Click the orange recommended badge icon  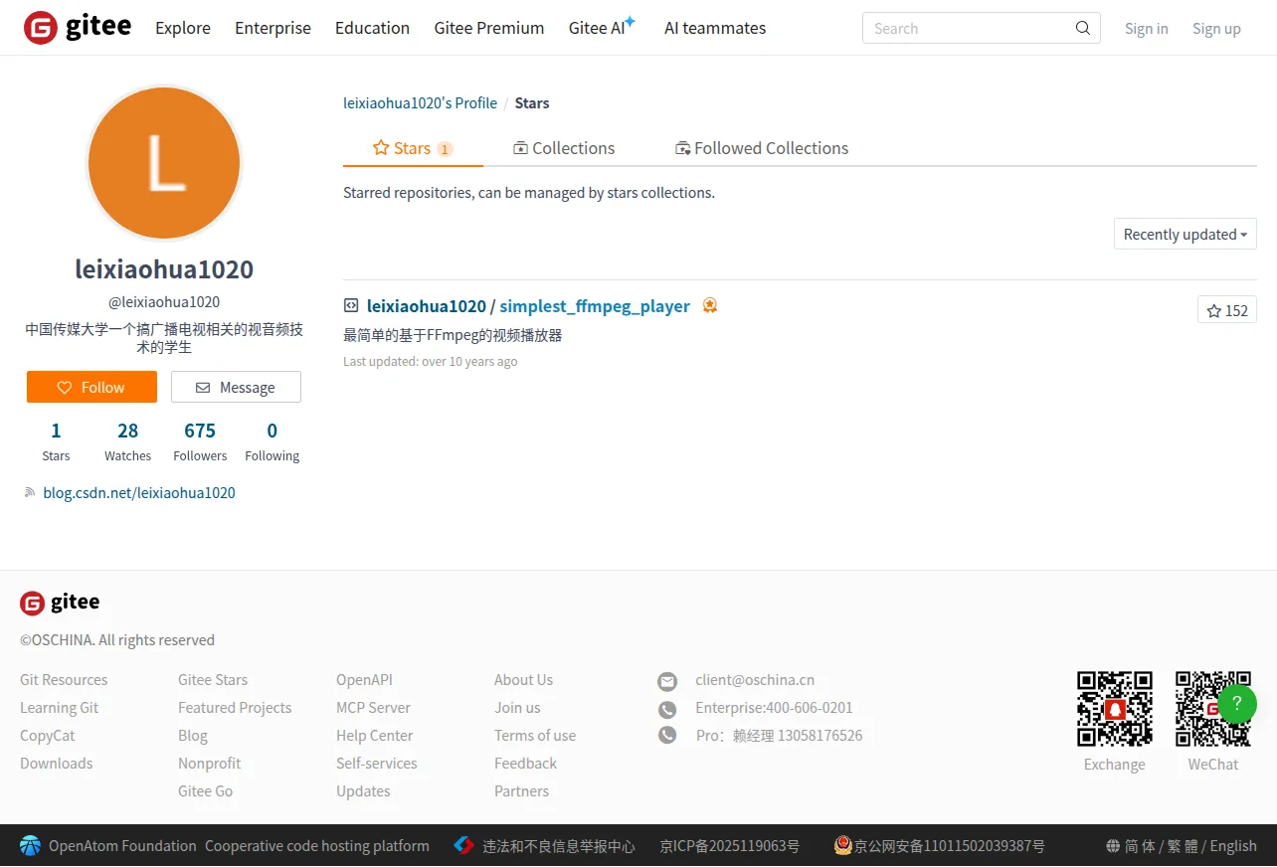[710, 306]
